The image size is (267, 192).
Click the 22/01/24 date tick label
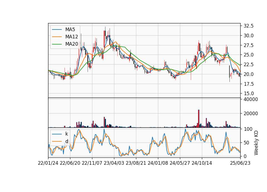click(x=48, y=163)
